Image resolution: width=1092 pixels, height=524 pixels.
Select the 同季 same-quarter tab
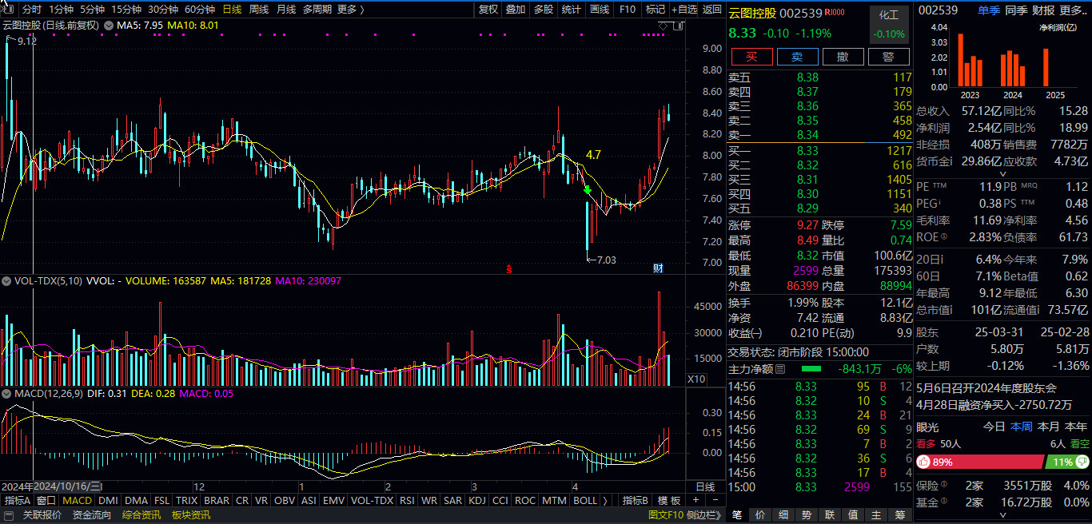tap(1016, 10)
